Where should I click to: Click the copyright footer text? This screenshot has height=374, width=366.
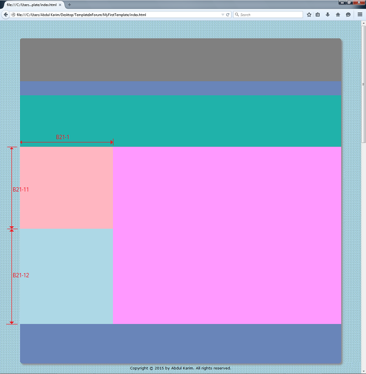[180, 368]
